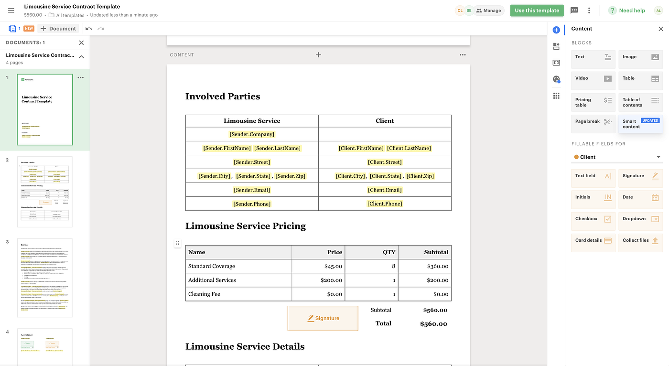Open the hamburger navigation menu
This screenshot has width=669, height=366.
pos(11,10)
